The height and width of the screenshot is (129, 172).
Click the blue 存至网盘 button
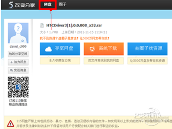pyautogui.click(x=60, y=49)
